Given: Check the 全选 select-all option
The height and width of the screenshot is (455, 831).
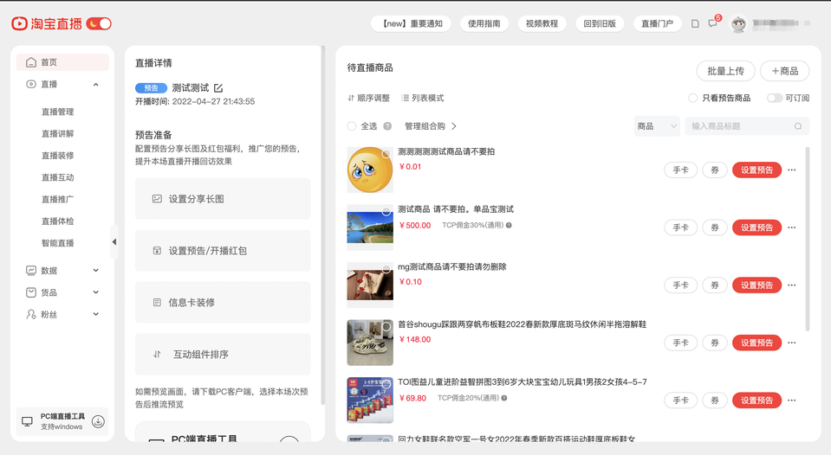Looking at the screenshot, I should point(352,126).
